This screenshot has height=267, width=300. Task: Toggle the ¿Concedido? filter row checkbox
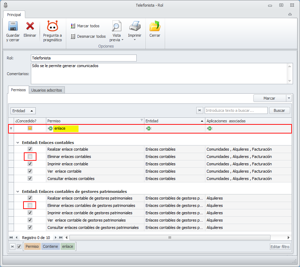point(30,128)
